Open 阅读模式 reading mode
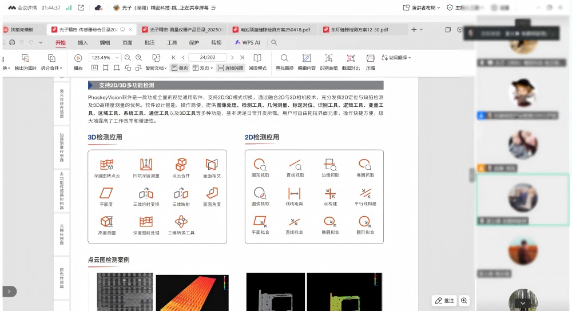 (x=257, y=62)
